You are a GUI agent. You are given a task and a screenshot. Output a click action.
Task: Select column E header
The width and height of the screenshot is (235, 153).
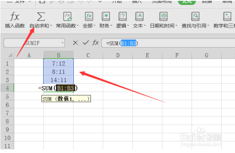point(147,55)
